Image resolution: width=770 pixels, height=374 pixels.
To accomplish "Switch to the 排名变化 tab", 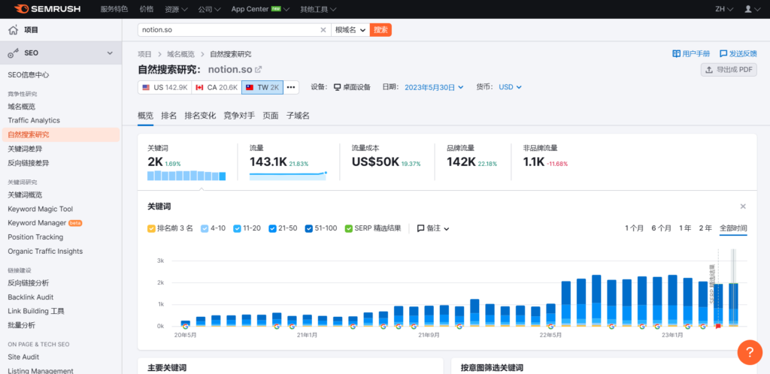I will [x=200, y=116].
